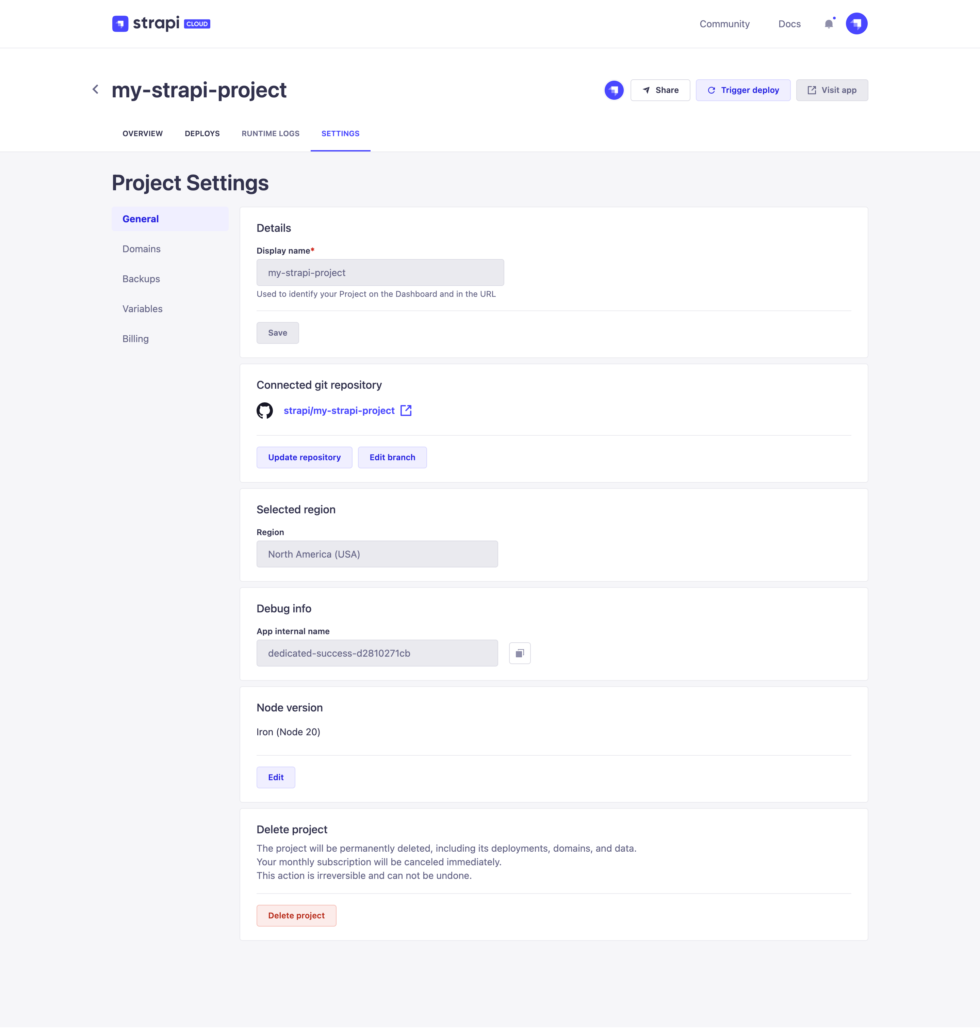Viewport: 980px width, 1028px height.
Task: Save the display name changes
Action: pyautogui.click(x=277, y=332)
